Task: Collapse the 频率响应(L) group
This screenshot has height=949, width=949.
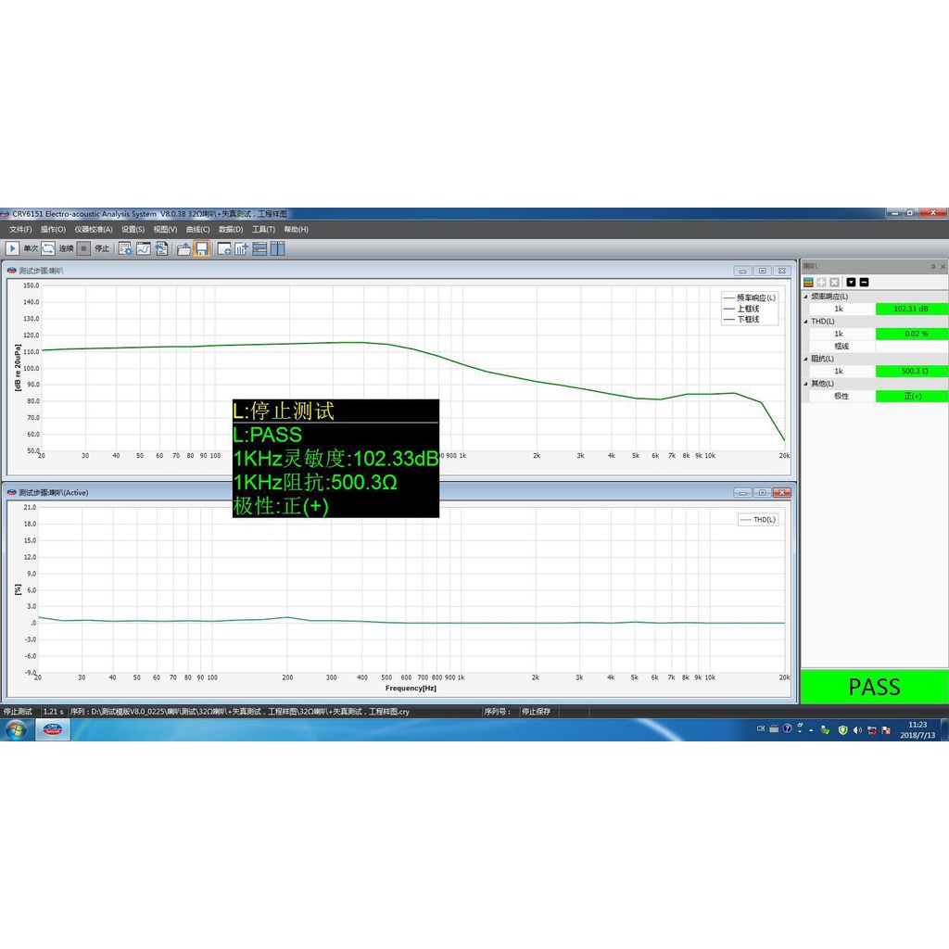Action: tap(805, 297)
